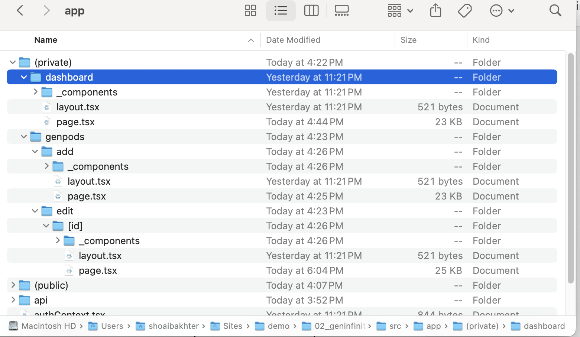Click the Share icon in toolbar
Viewport: 580px width, 337px height.
[x=435, y=10]
